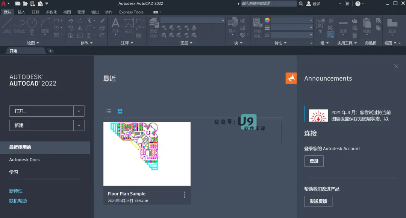Open the Parametric (参数化) ribbon tab
The image size is (406, 218).
(51, 12)
